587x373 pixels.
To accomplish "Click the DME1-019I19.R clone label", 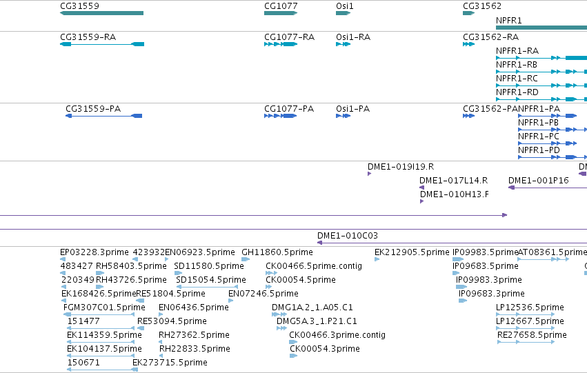I will click(x=401, y=167).
